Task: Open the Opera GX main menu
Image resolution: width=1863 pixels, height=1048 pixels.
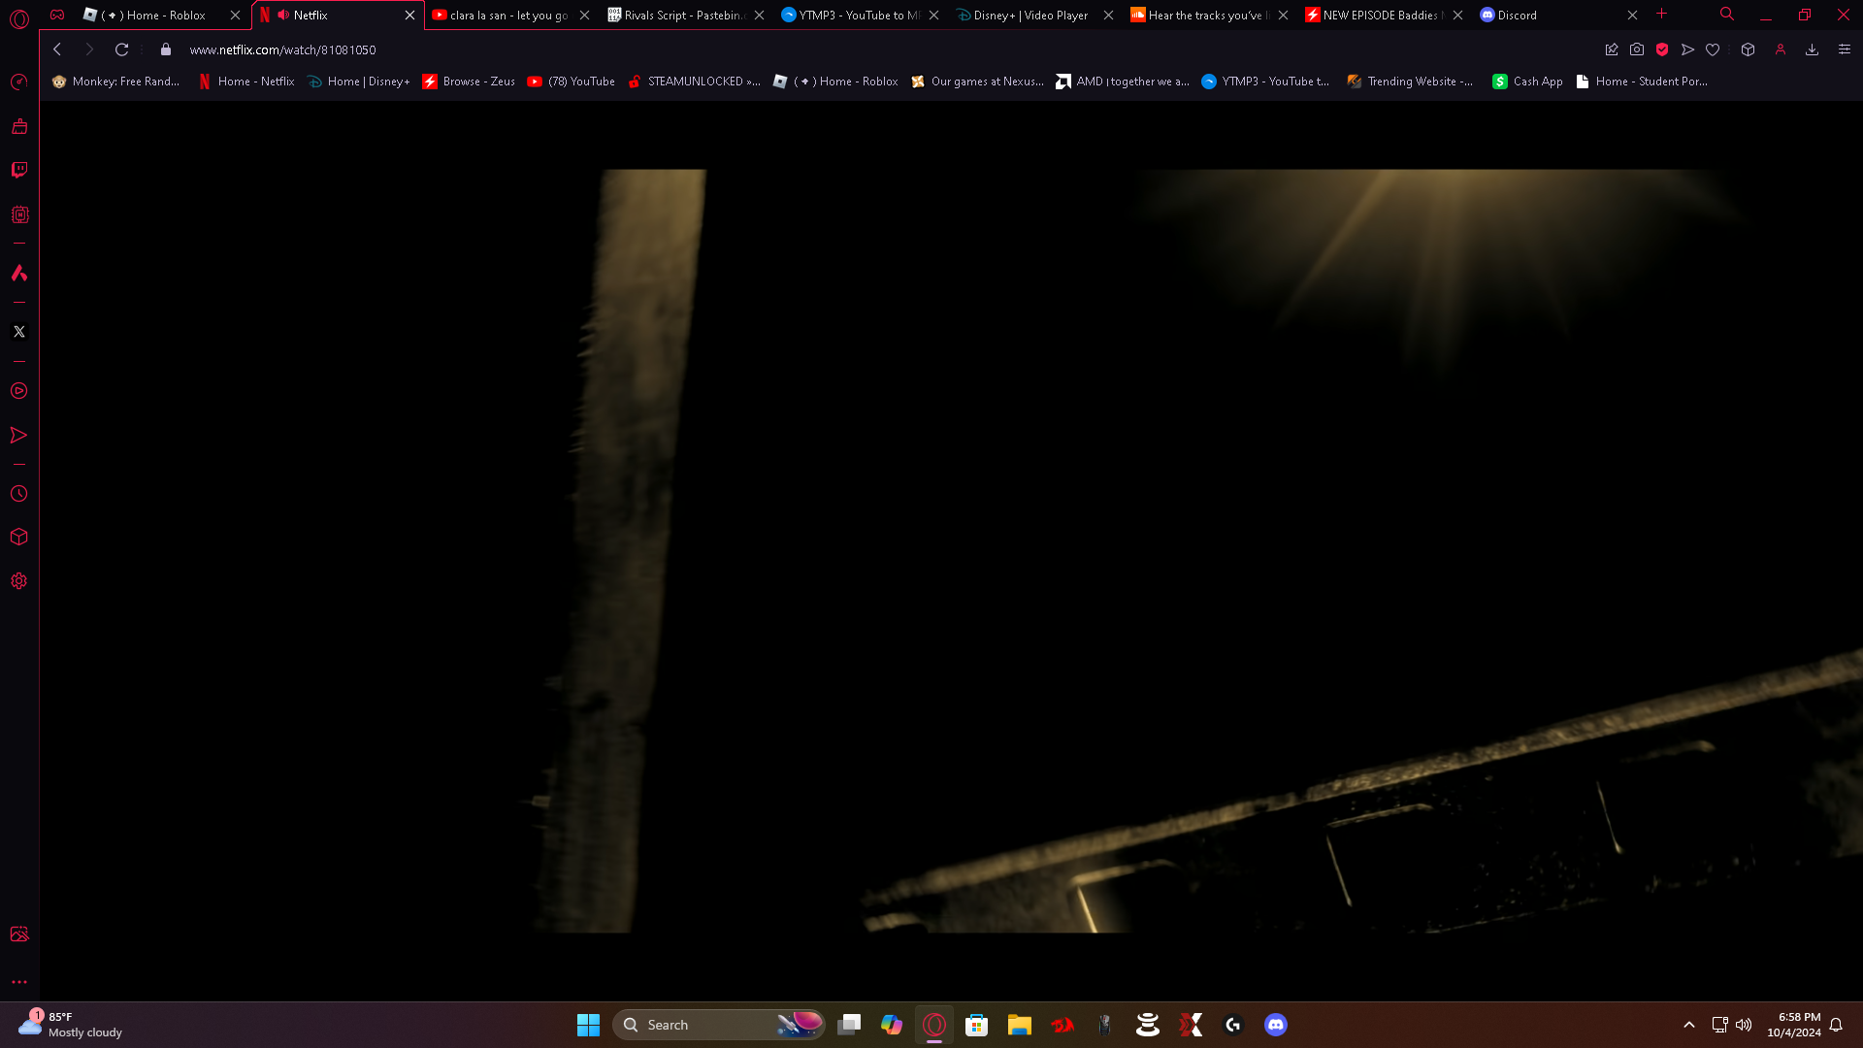Action: pos(19,17)
